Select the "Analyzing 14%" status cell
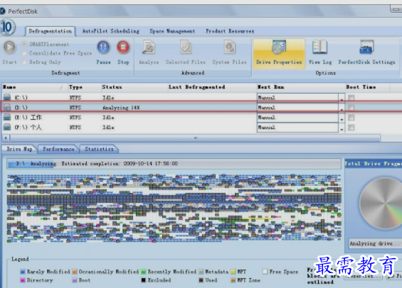Image resolution: width=402 pixels, height=288 pixels. click(x=121, y=108)
